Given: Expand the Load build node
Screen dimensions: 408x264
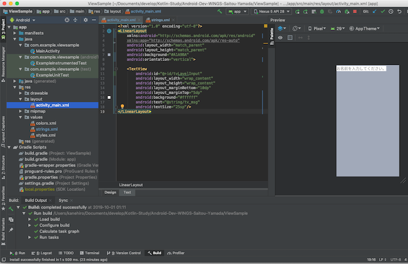Looking at the screenshot, I should (x=29, y=219).
